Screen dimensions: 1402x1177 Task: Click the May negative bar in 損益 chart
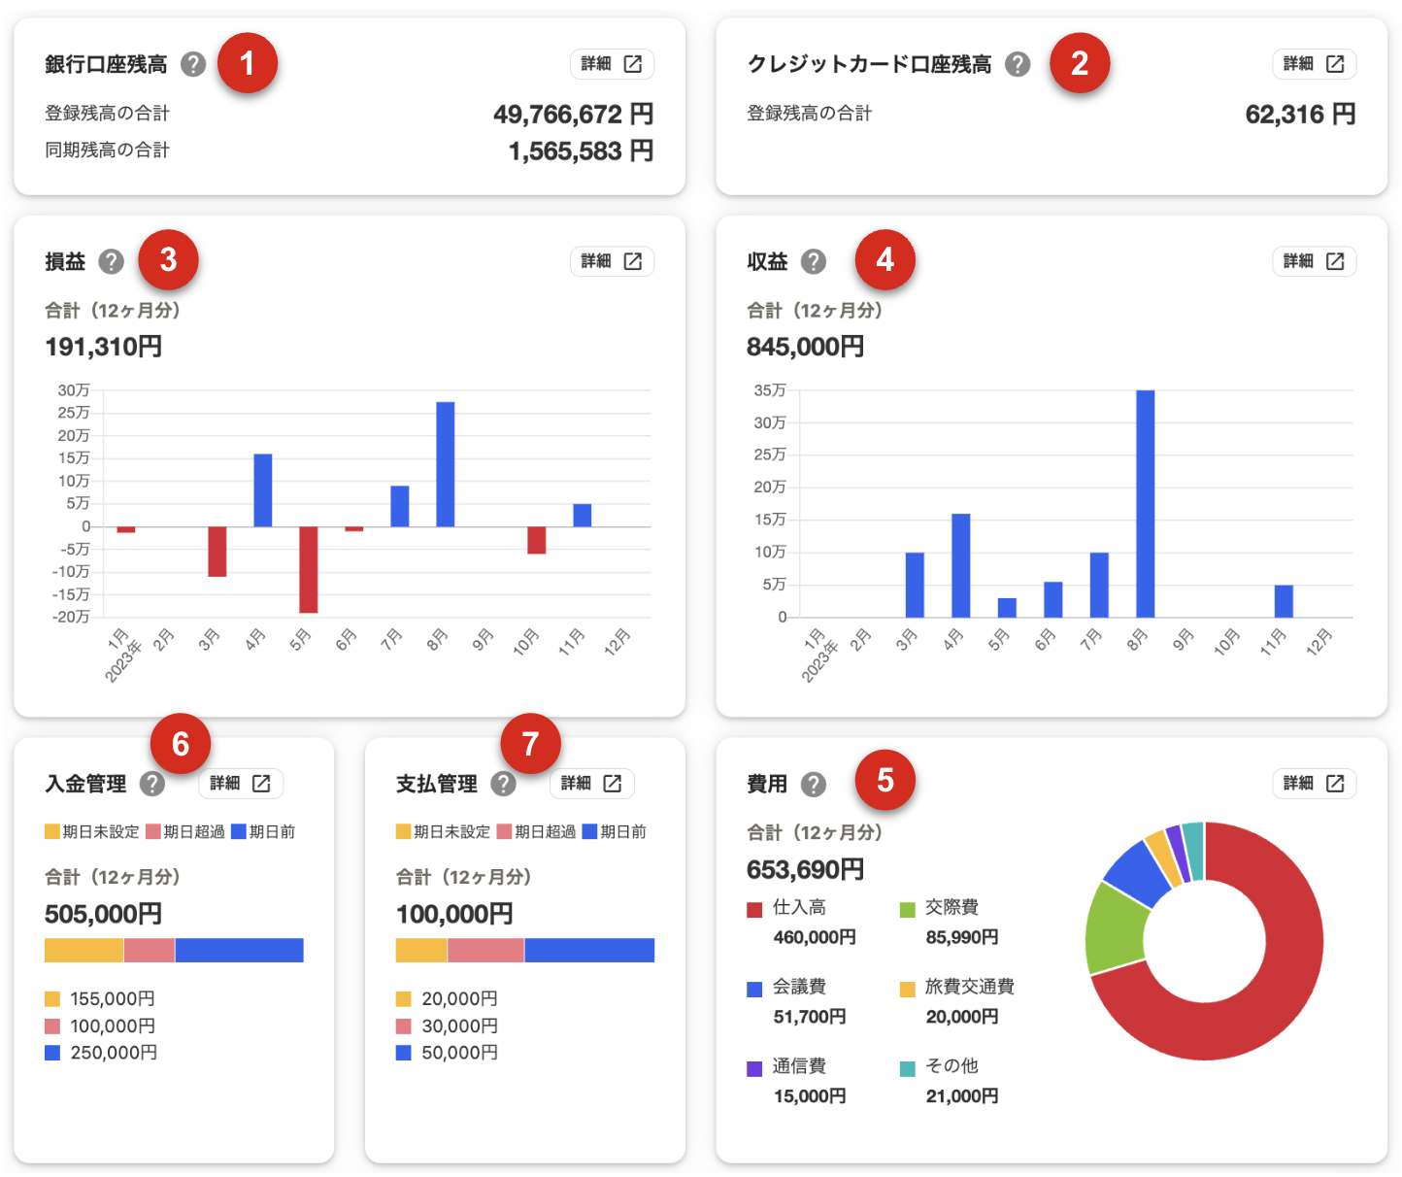point(309,569)
